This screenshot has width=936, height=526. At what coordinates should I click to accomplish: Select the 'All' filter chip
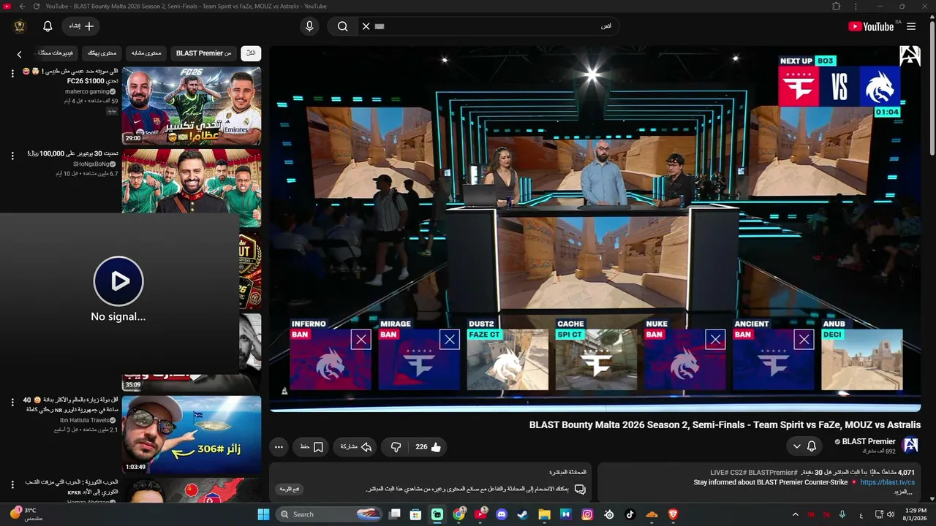251,53
